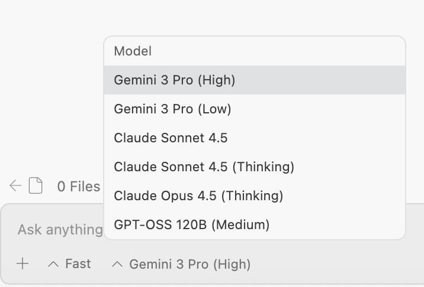Screen dimensions: 424x287
Task: Select Claude Opus 4.5 (Thinking) model
Action: click(198, 195)
